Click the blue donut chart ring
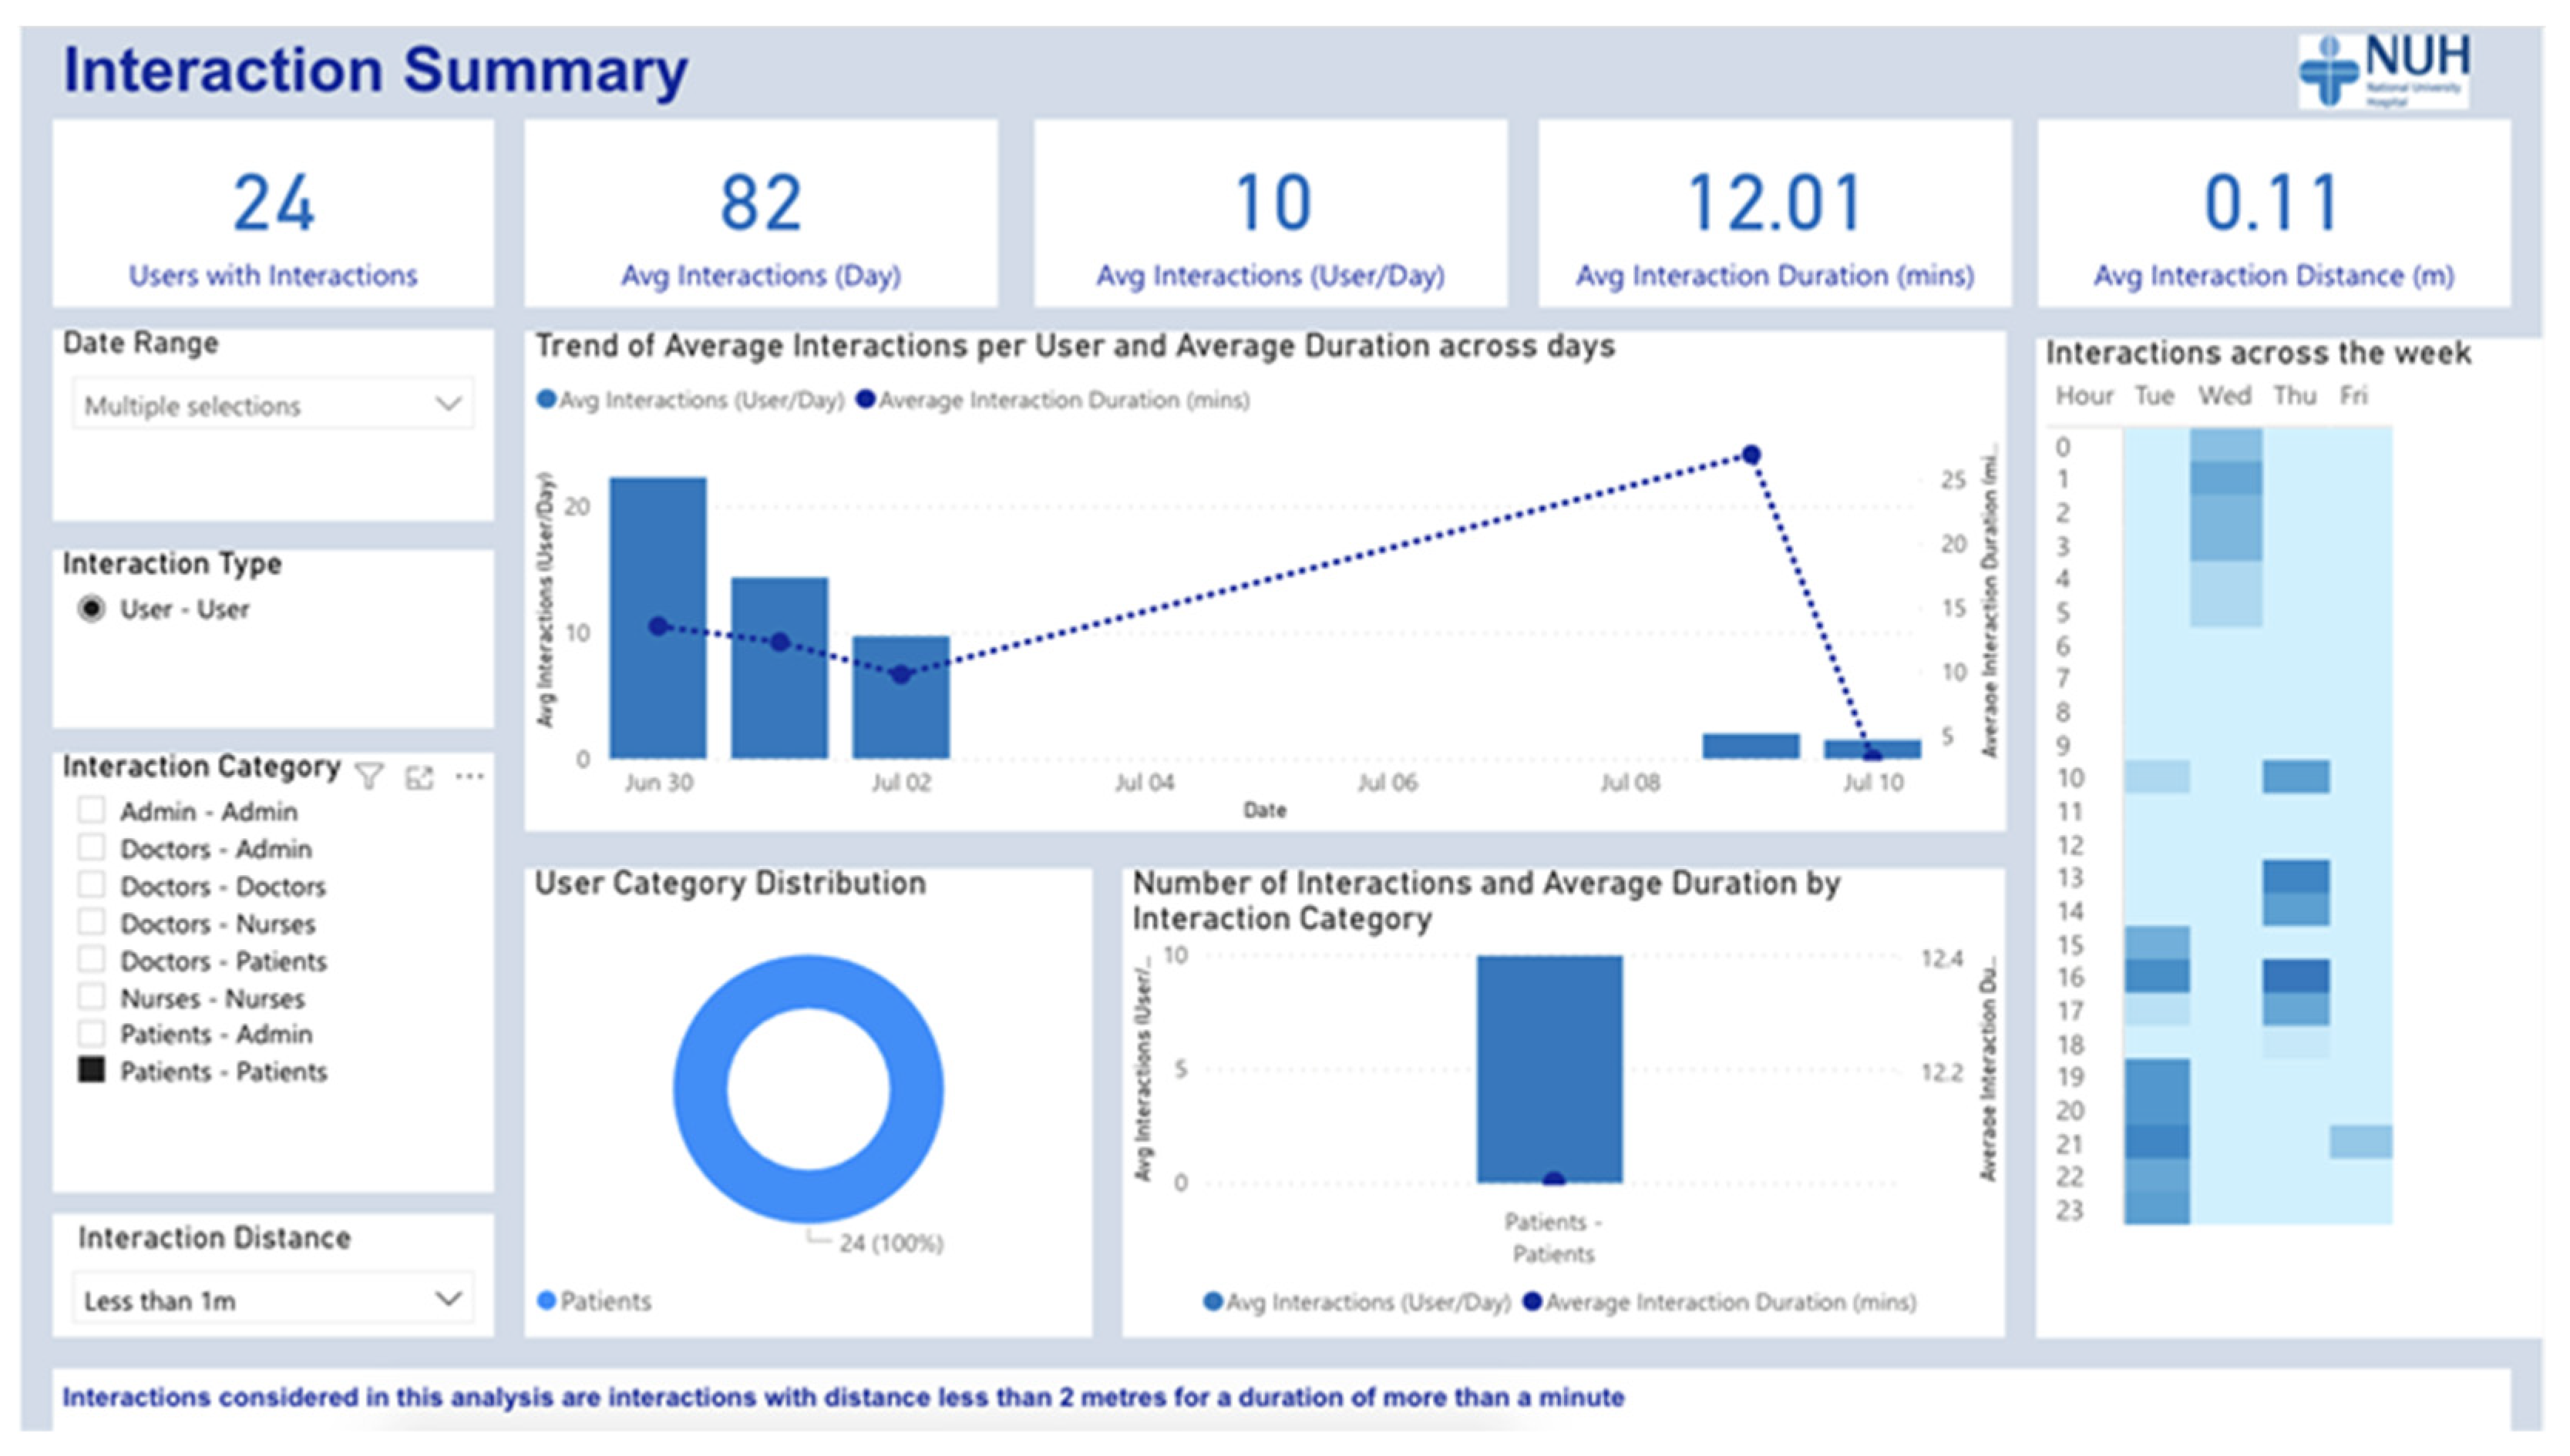This screenshot has height=1456, width=2570. (x=700, y=1090)
